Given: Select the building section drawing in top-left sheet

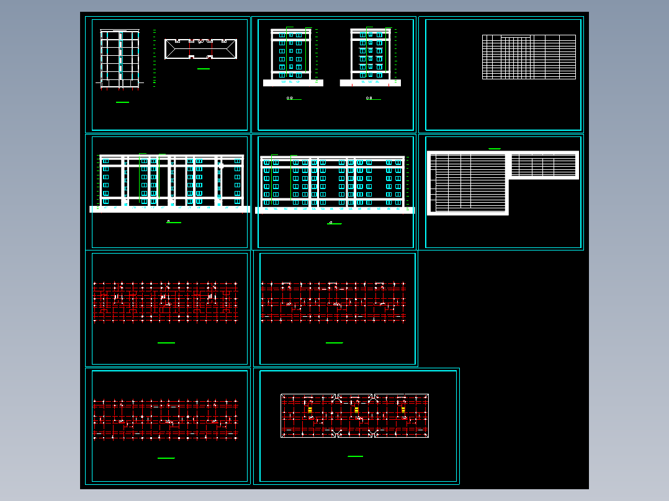Looking at the screenshot, I should (120, 60).
